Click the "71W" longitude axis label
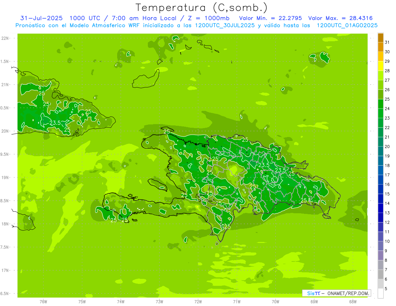Viewport: 396px width, 306px height. point(237,301)
